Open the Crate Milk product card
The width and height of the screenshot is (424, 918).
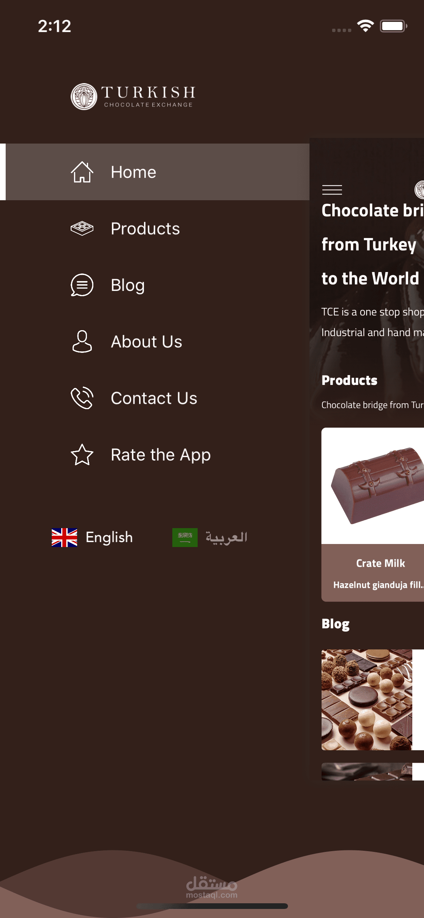[373, 515]
